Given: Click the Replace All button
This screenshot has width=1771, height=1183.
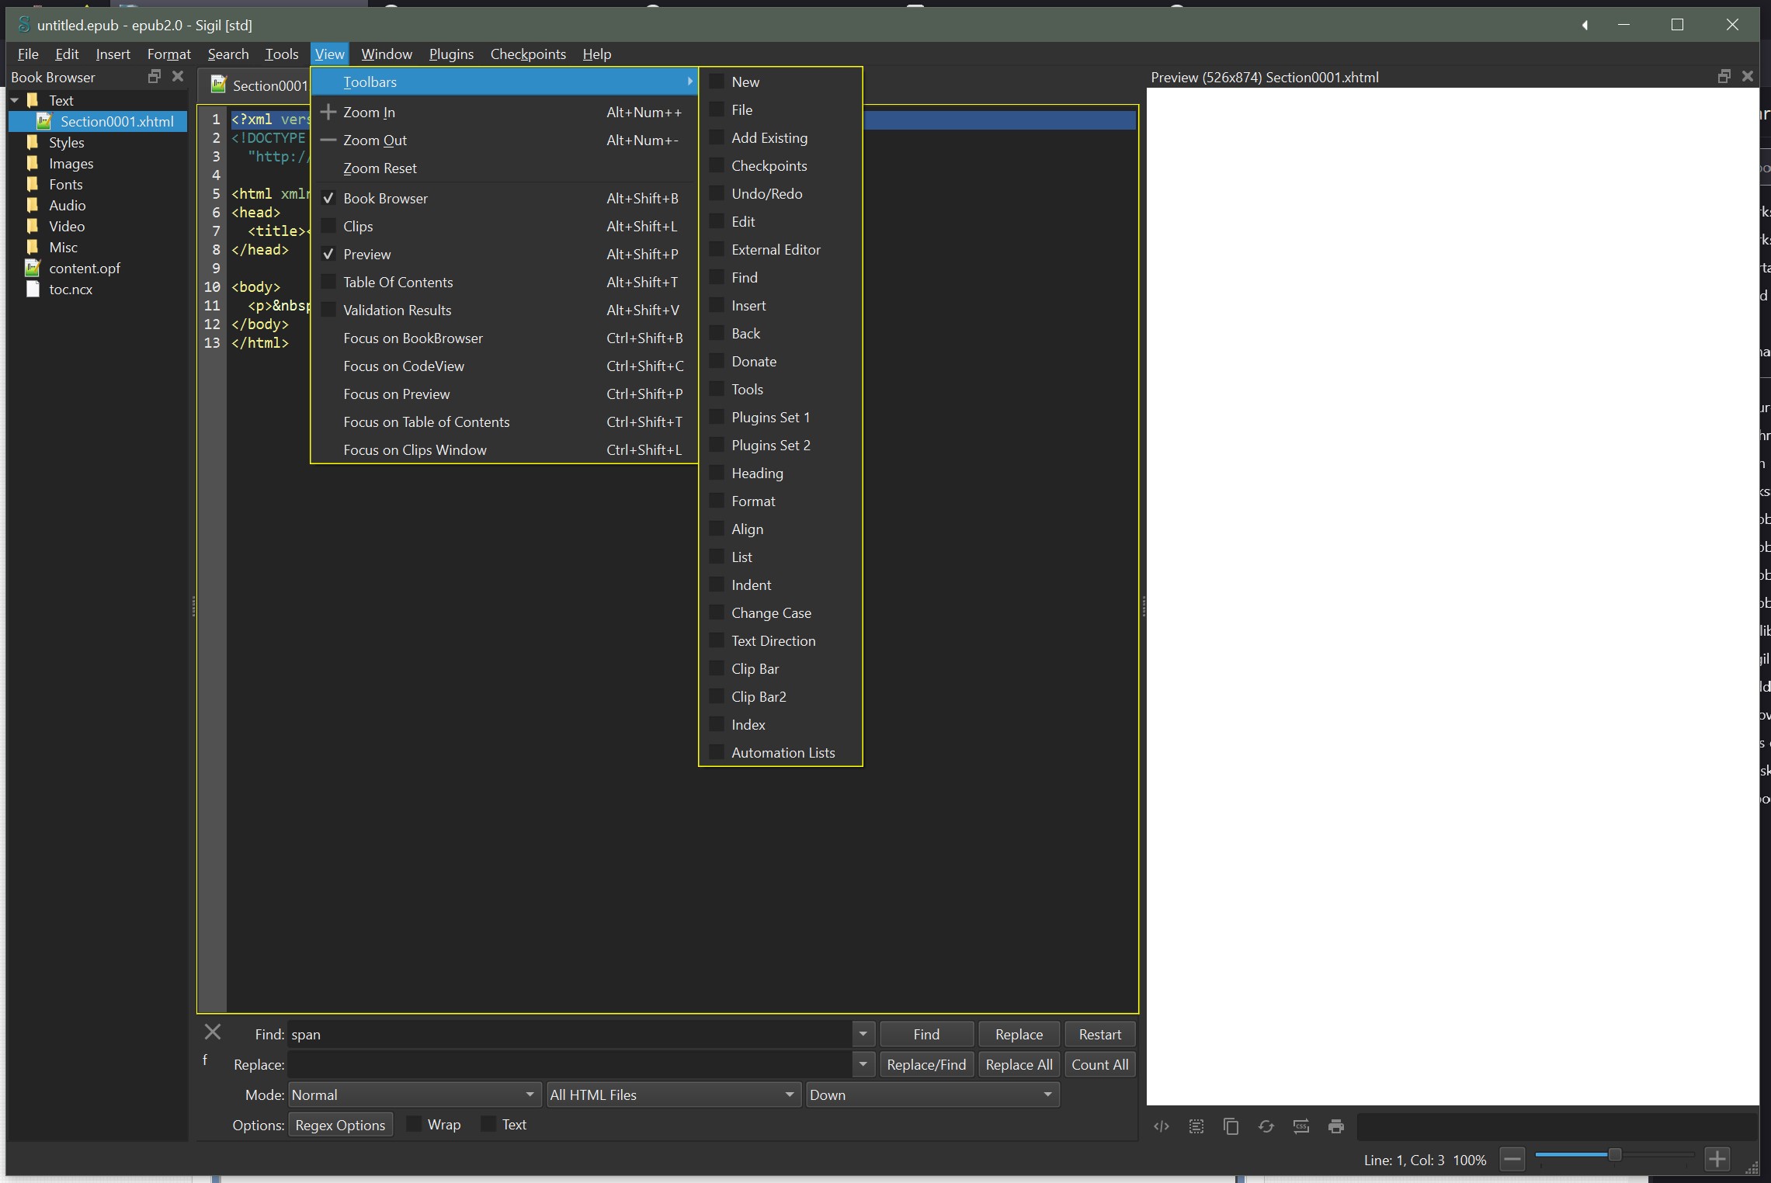Looking at the screenshot, I should [1019, 1064].
